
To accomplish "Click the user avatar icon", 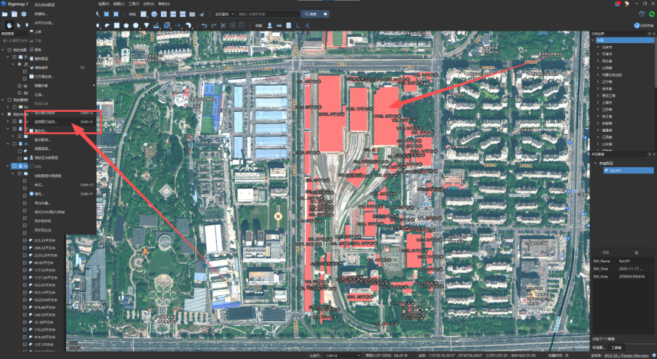I will pos(626,4).
